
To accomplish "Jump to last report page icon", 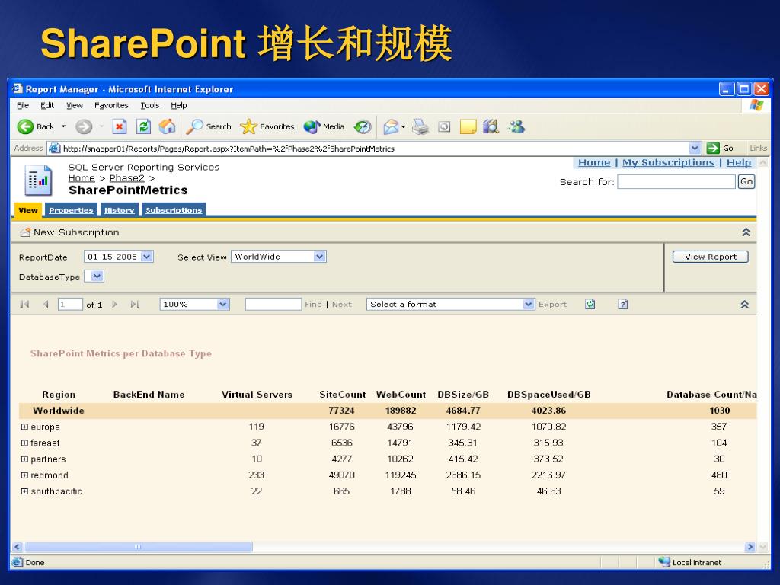I will pyautogui.click(x=136, y=305).
